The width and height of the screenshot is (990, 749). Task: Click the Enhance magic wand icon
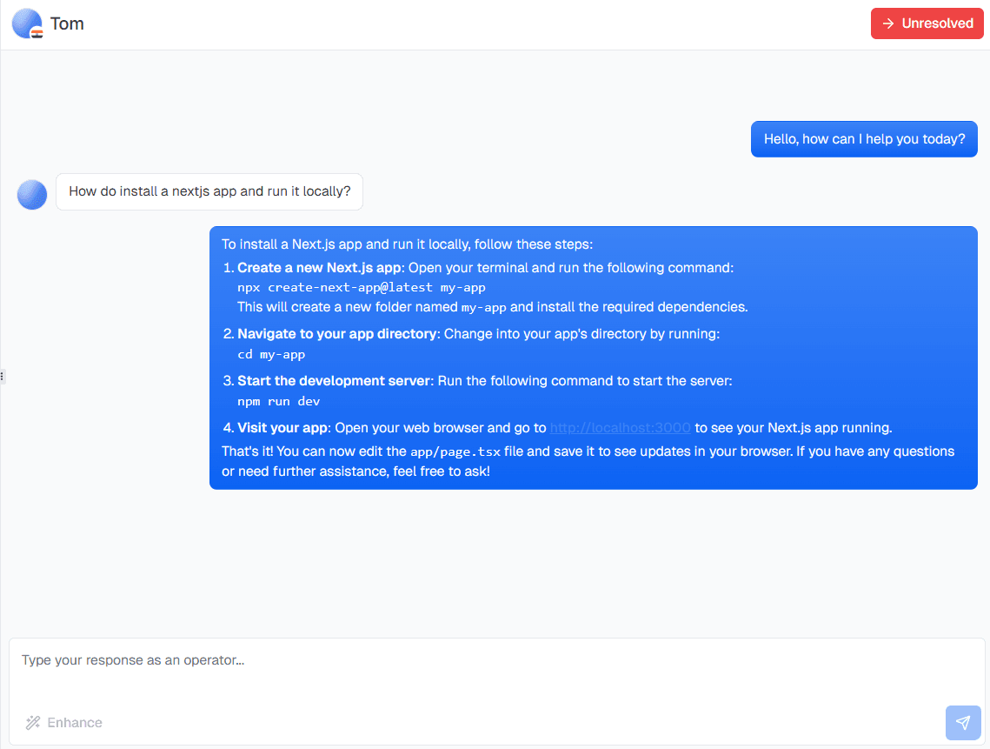[x=33, y=722]
